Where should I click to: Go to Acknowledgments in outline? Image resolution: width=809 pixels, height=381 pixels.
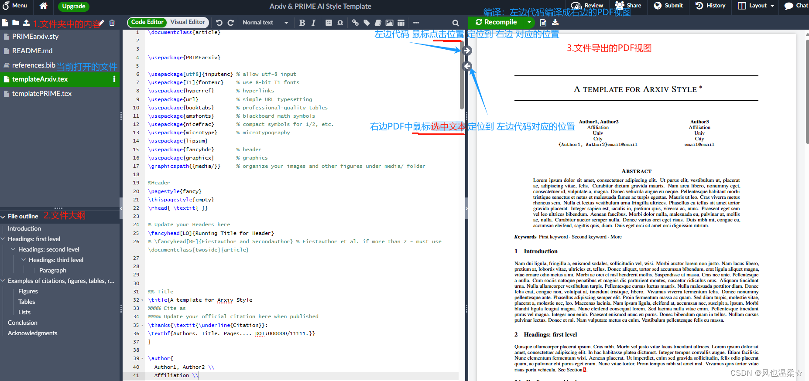coord(33,333)
